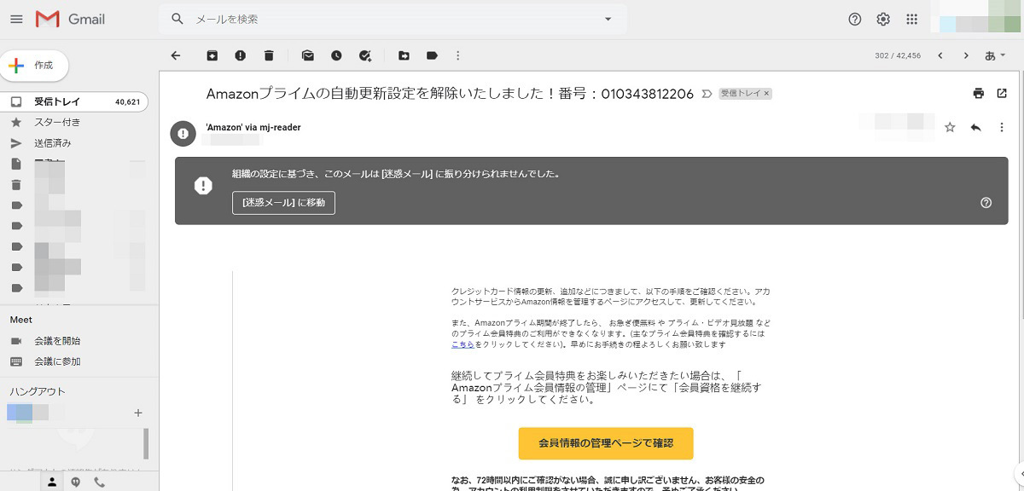The image size is (1024, 491).
Task: Click the ハングアウト section header
Action: [38, 391]
